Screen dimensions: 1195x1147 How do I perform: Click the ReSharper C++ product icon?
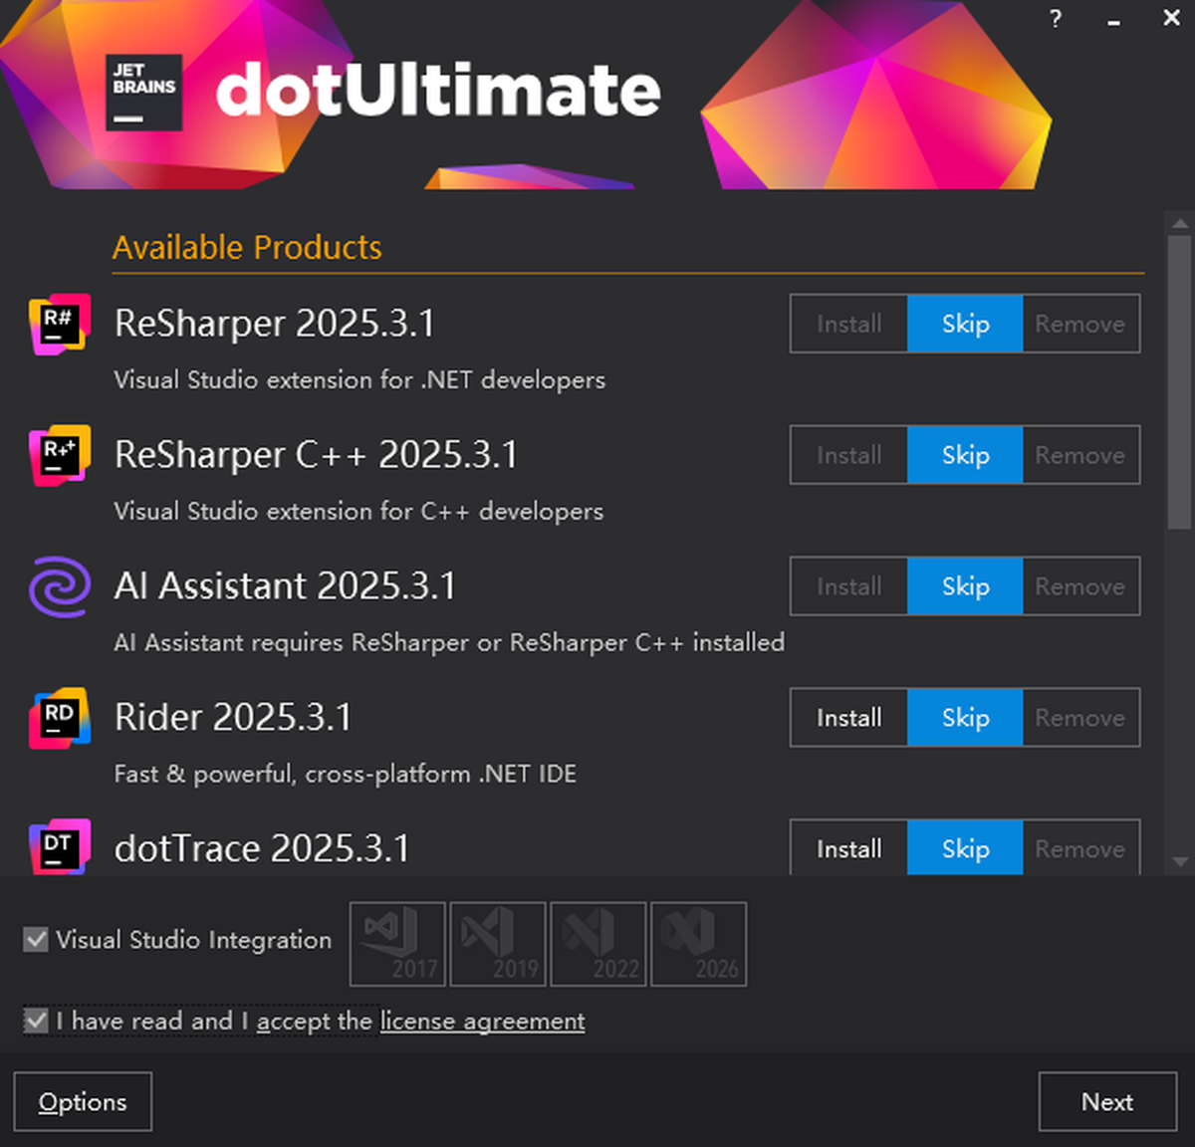[x=60, y=455]
